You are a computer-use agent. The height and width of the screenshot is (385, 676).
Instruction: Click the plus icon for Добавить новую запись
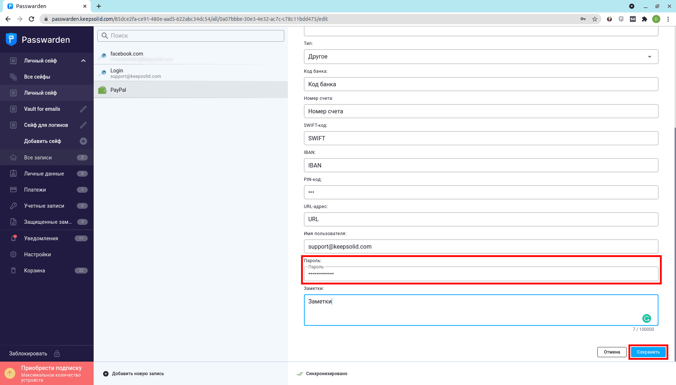point(106,374)
